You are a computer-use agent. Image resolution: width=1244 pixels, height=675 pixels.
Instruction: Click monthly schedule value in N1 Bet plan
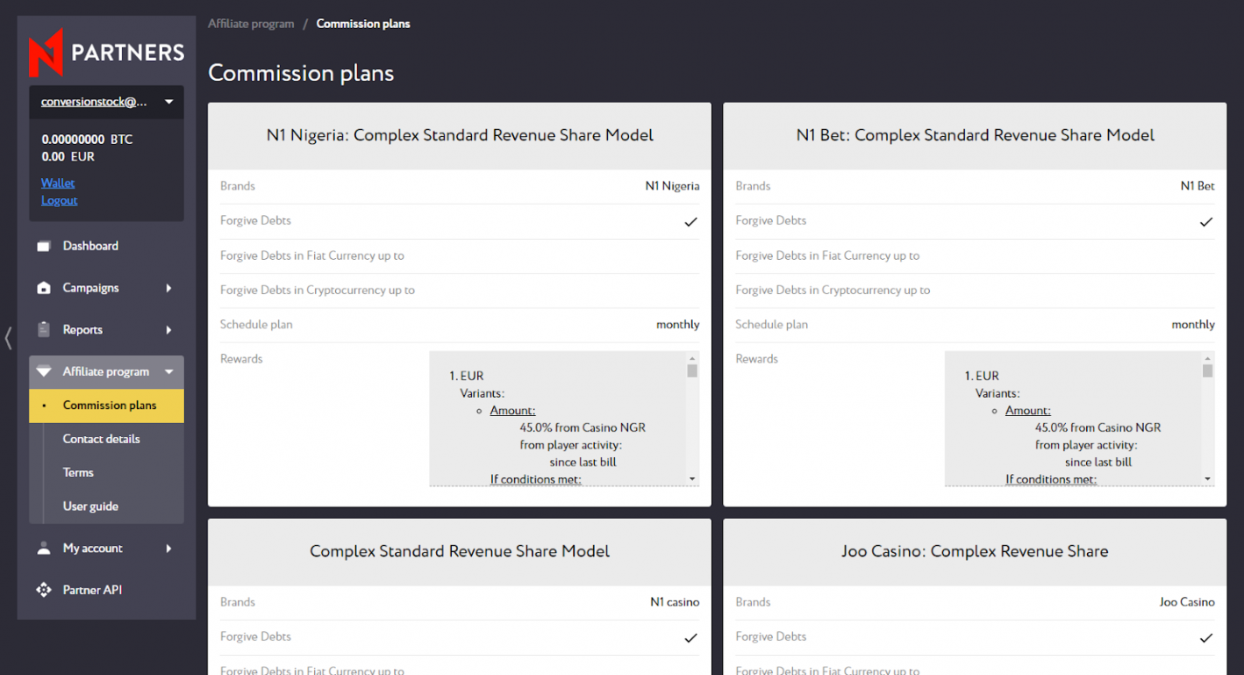(x=1193, y=325)
